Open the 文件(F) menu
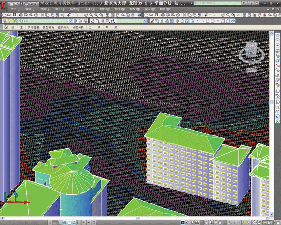This screenshot has width=281, height=225. 15,9
